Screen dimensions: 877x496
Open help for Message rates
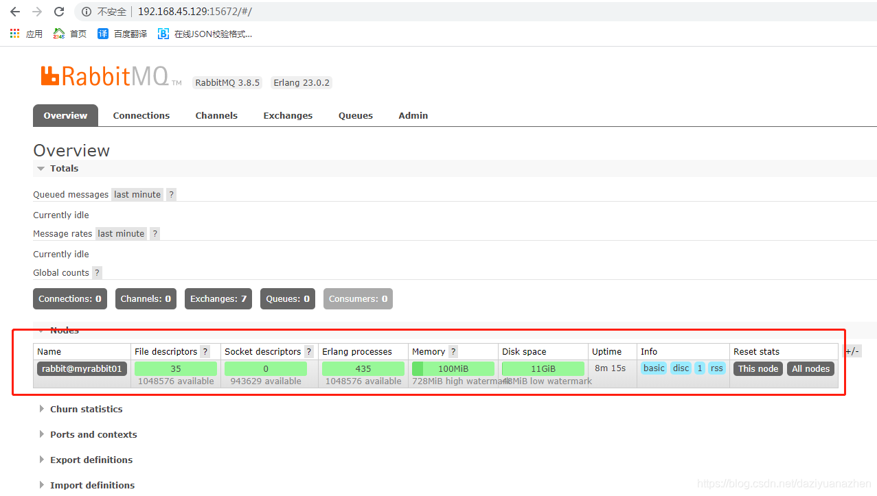[x=155, y=234]
